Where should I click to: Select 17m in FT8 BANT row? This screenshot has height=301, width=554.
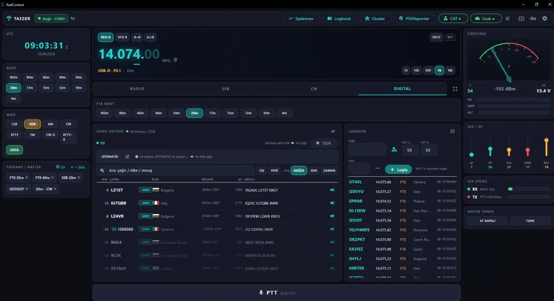pos(212,113)
